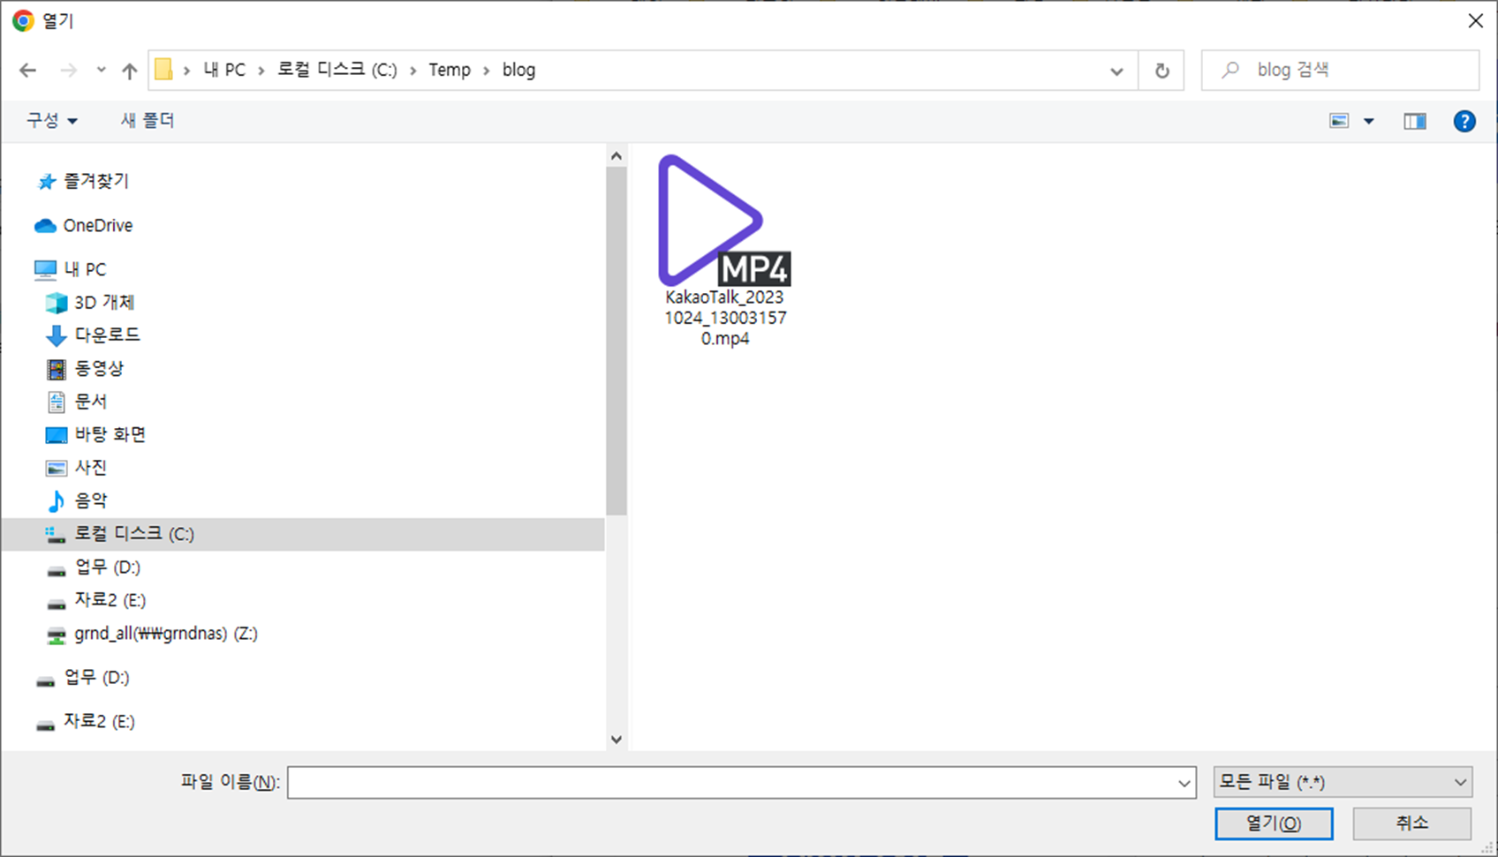Toggle the preview pane icon
This screenshot has height=857, width=1498.
[x=1414, y=121]
